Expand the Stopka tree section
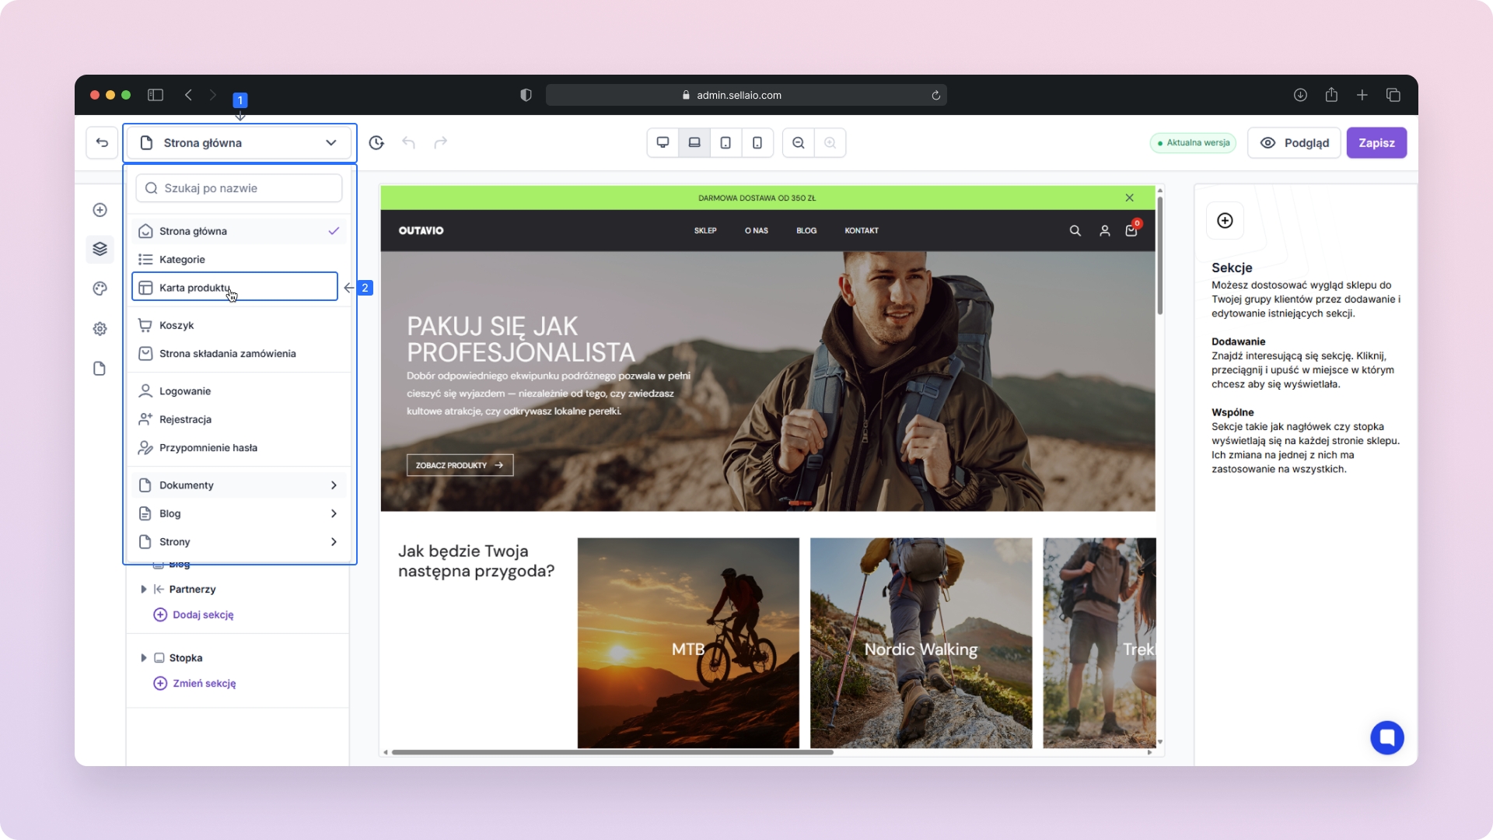The height and width of the screenshot is (840, 1493). point(144,658)
